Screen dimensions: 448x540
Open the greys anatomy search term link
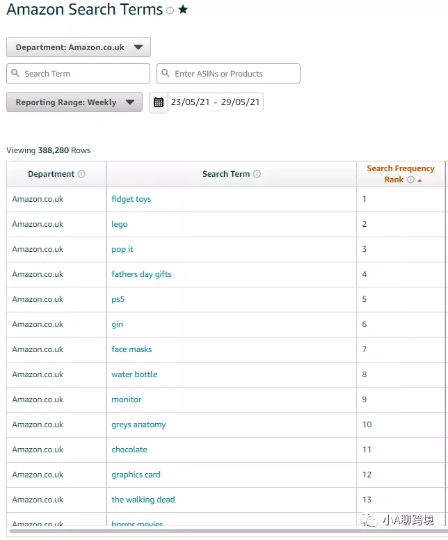(138, 424)
